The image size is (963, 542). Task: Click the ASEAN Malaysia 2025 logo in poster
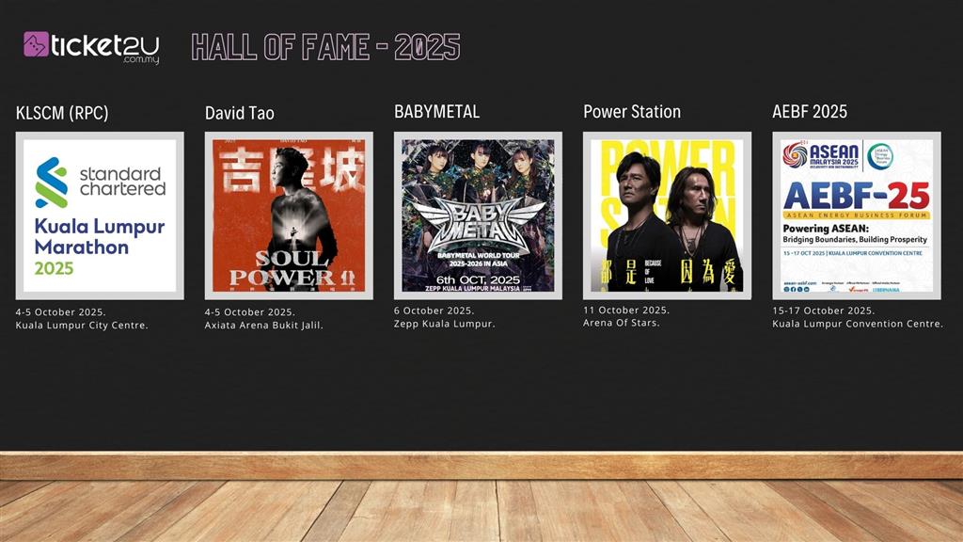[821, 156]
